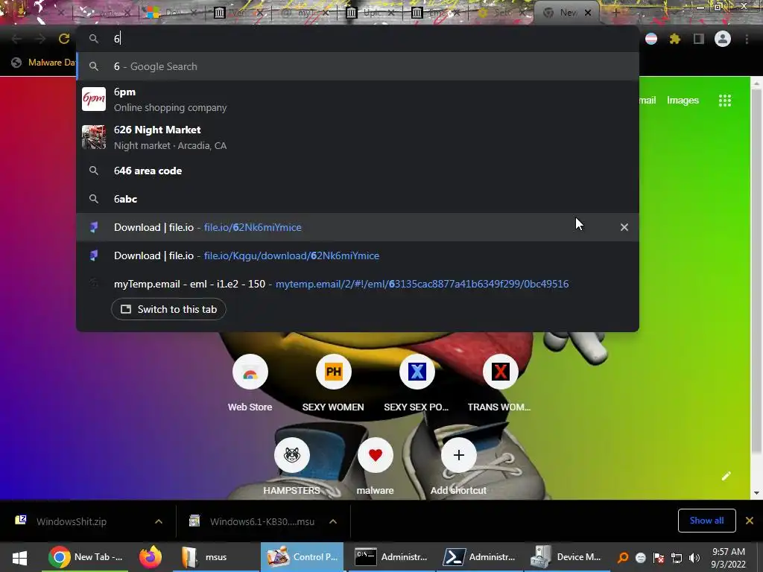Click the orange search tray icon
Viewport: 763px width, 572px height.
pyautogui.click(x=622, y=558)
